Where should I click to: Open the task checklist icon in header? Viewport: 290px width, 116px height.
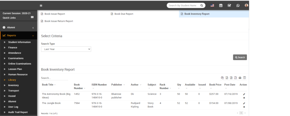(x=229, y=5)
